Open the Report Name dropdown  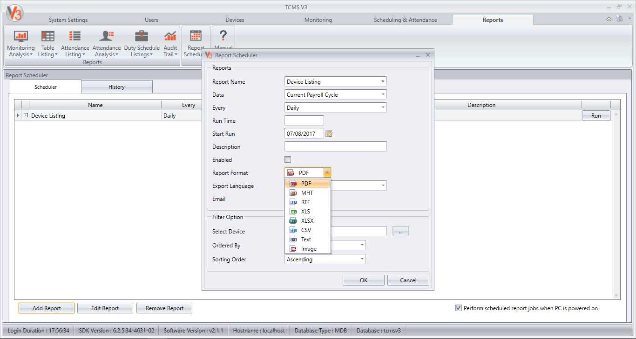click(x=383, y=81)
